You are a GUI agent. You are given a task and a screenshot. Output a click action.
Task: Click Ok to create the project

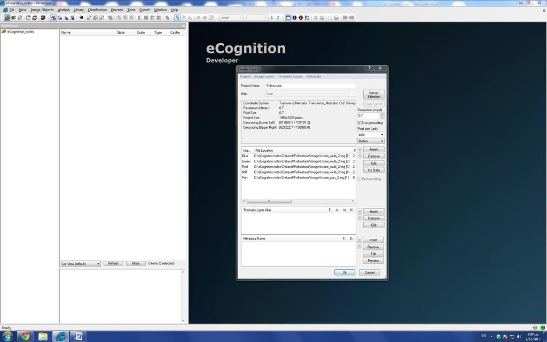(345, 272)
